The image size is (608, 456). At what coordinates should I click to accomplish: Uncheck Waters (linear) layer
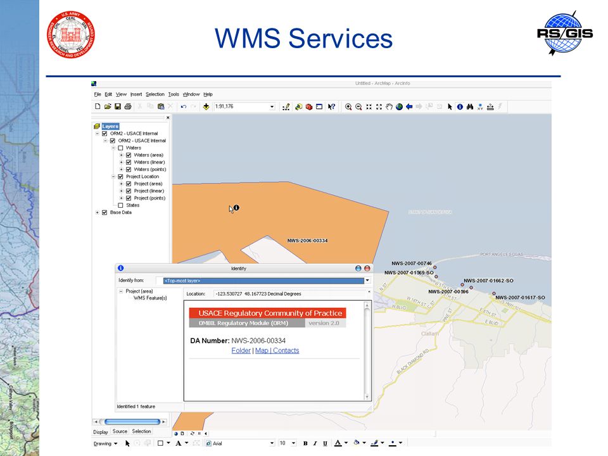click(129, 162)
